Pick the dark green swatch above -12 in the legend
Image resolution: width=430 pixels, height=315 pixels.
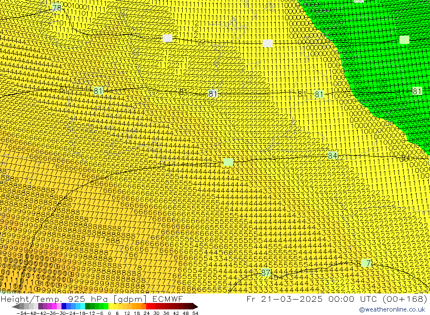pyautogui.click(x=87, y=306)
